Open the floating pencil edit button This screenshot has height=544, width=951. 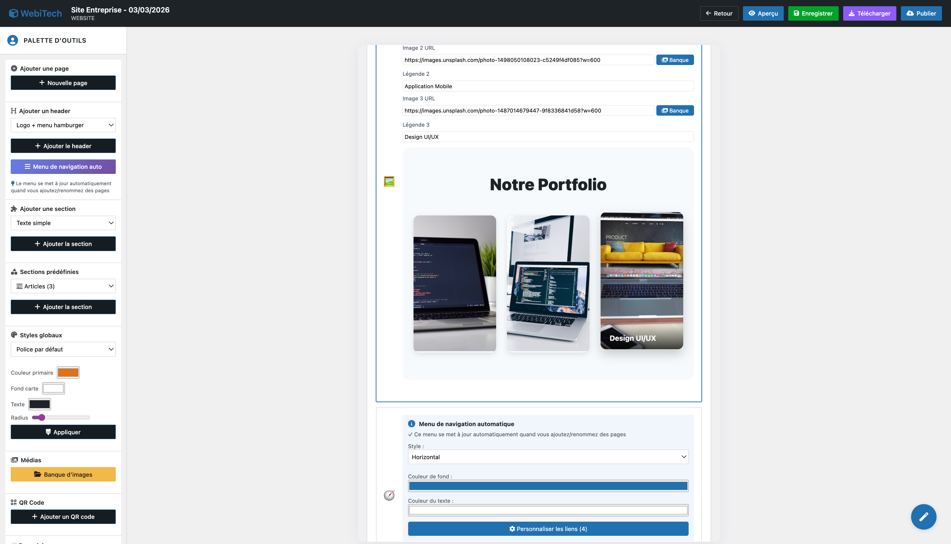(923, 517)
